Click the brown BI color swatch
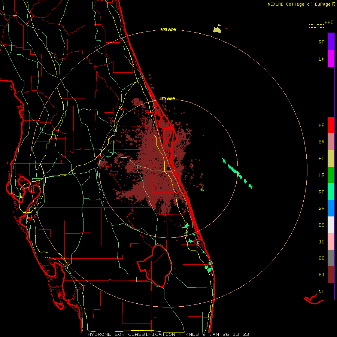This screenshot has height=337, width=337. [331, 275]
